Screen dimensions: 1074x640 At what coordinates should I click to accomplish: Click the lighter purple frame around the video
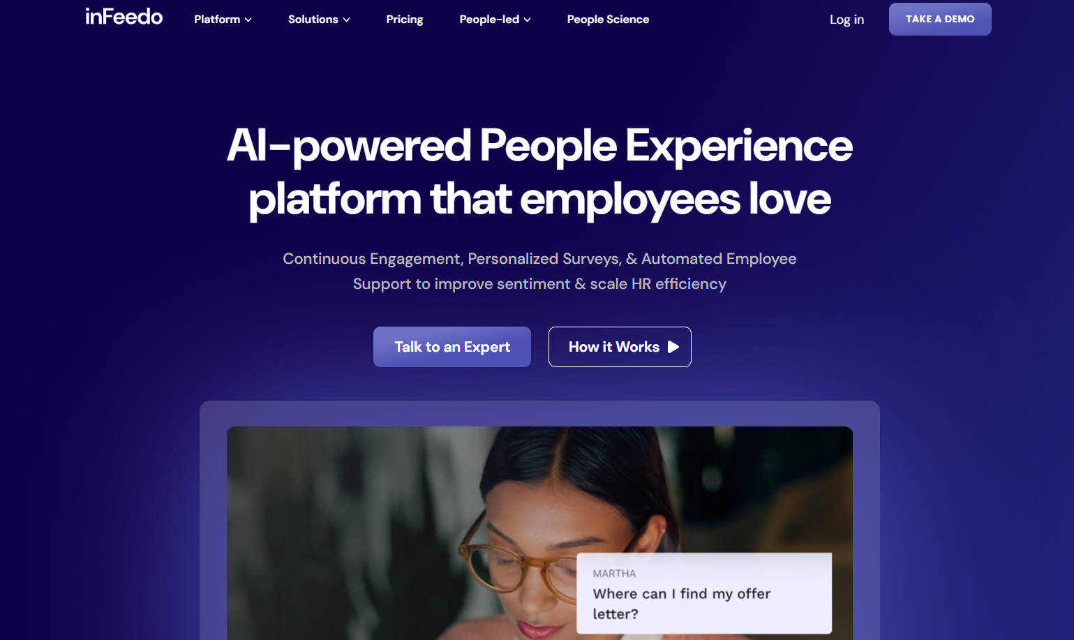tap(539, 413)
